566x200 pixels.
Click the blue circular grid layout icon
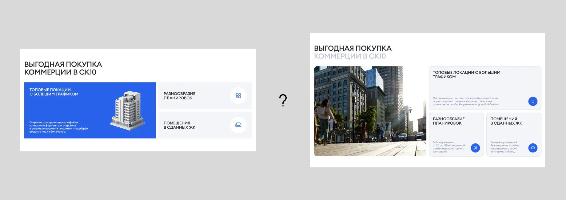coord(475,148)
